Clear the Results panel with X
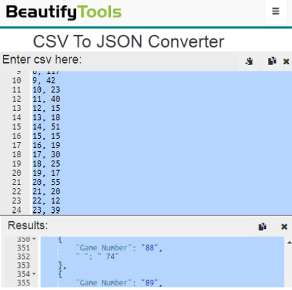Screen dimensions: 292x290 284,226
